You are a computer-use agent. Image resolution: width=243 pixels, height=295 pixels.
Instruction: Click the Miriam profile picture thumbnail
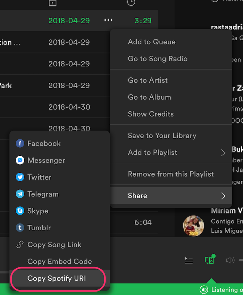[x=193, y=226]
